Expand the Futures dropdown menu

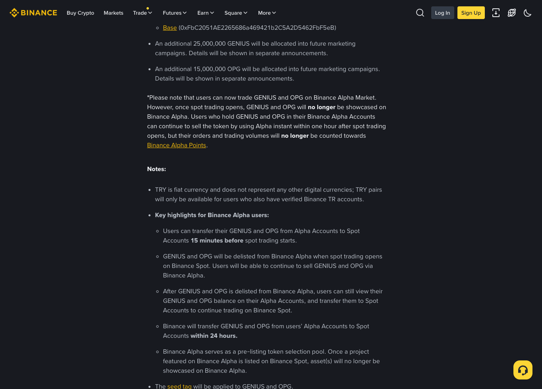tap(175, 13)
